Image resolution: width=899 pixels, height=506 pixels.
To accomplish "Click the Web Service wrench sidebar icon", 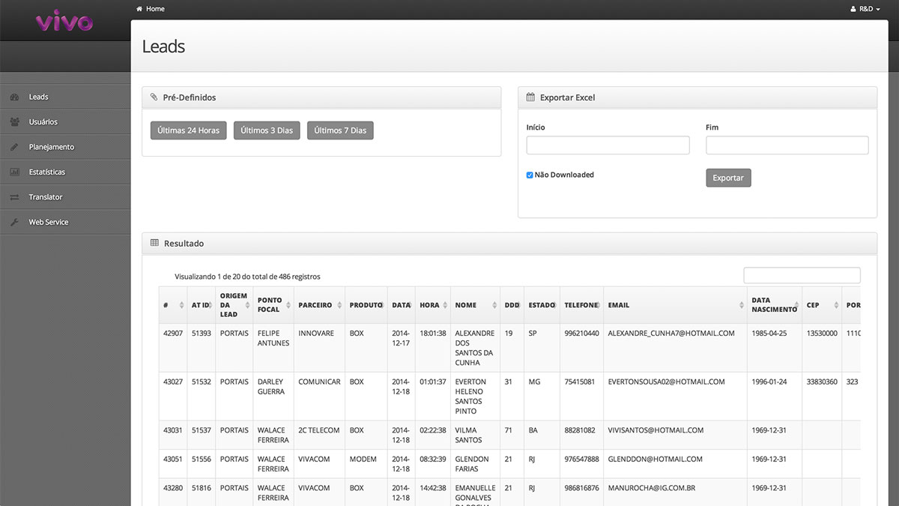I will coord(14,222).
